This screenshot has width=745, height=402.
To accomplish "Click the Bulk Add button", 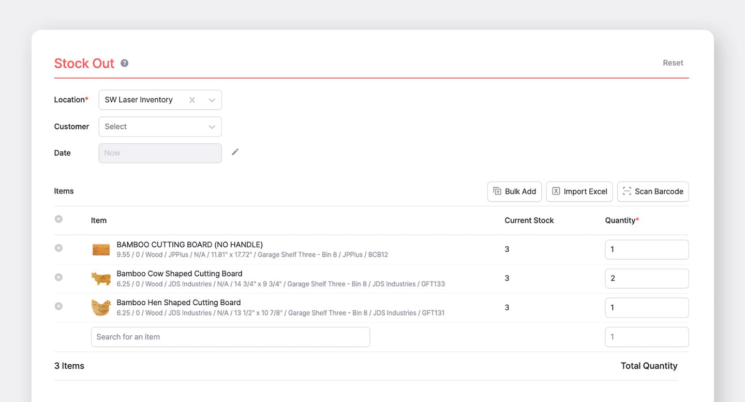I will click(x=514, y=191).
